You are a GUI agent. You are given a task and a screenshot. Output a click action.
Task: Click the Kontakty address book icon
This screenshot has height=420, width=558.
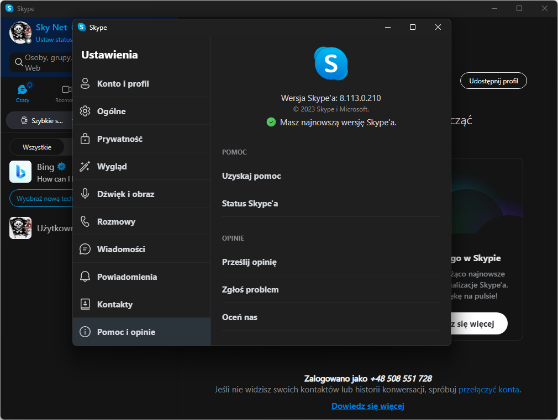click(85, 304)
